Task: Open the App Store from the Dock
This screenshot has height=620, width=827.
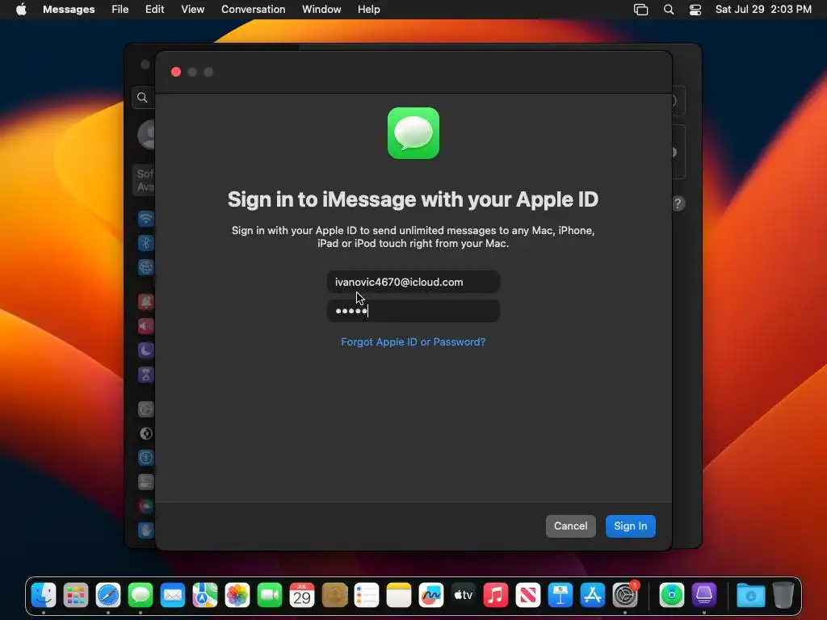Action: [593, 596]
